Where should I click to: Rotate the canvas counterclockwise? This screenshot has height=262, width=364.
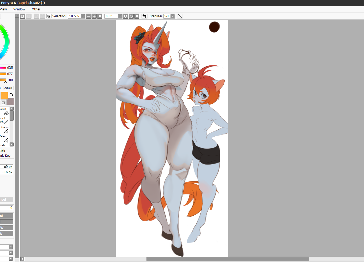125,16
